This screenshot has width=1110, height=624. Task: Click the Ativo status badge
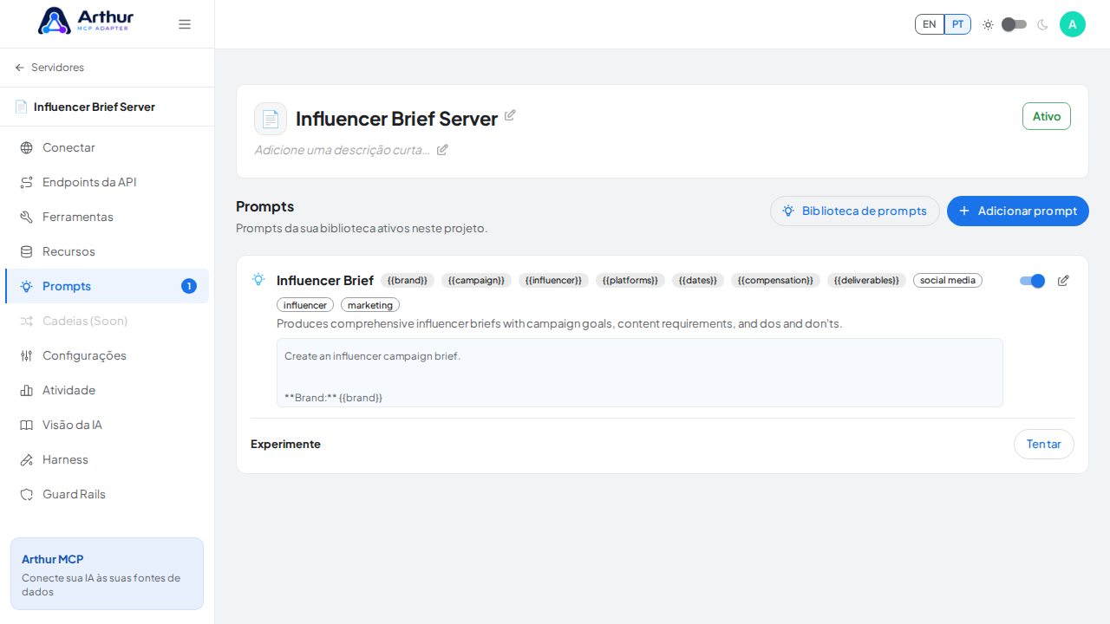pyautogui.click(x=1047, y=116)
